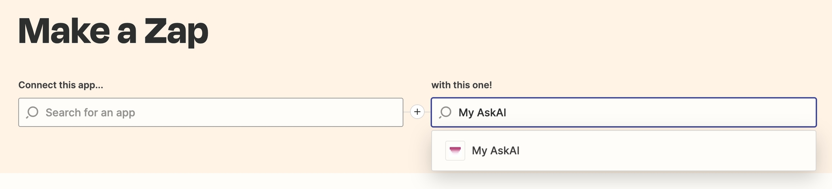Click the magnifier icon beside typed "My AskAI"
The width and height of the screenshot is (832, 189).
pos(445,112)
